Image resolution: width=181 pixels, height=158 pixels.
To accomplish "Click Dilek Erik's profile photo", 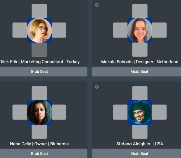I will point(39,30).
